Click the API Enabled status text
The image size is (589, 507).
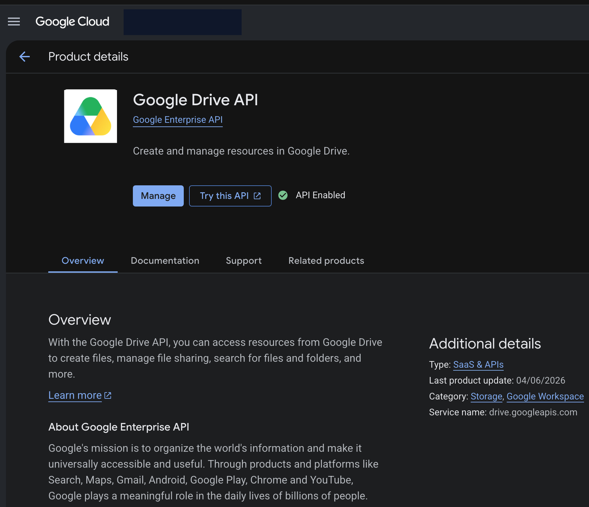(x=321, y=195)
